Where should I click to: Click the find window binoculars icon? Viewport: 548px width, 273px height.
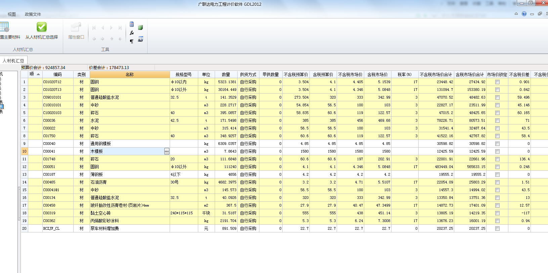(140, 39)
